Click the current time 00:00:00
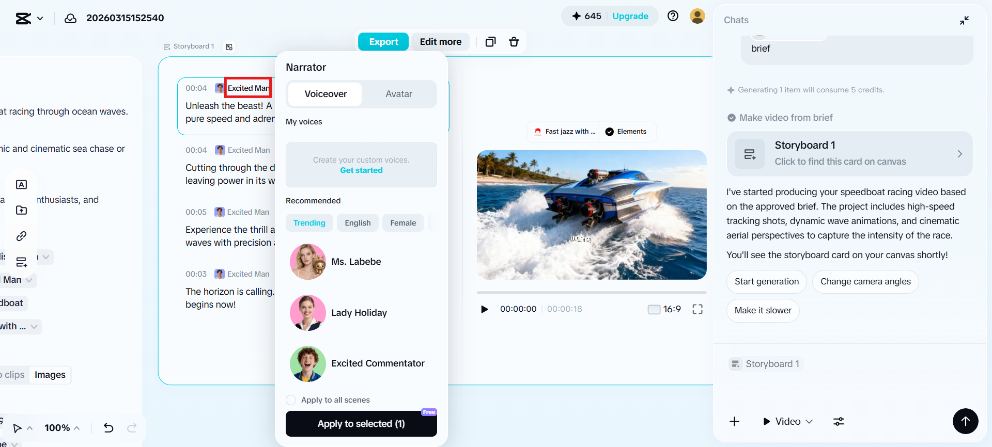 click(x=518, y=309)
